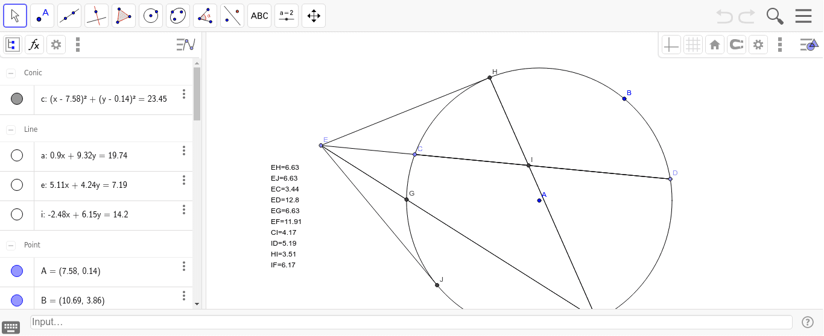The height and width of the screenshot is (336, 824).
Task: Toggle visibility of point B
Action: point(17,300)
